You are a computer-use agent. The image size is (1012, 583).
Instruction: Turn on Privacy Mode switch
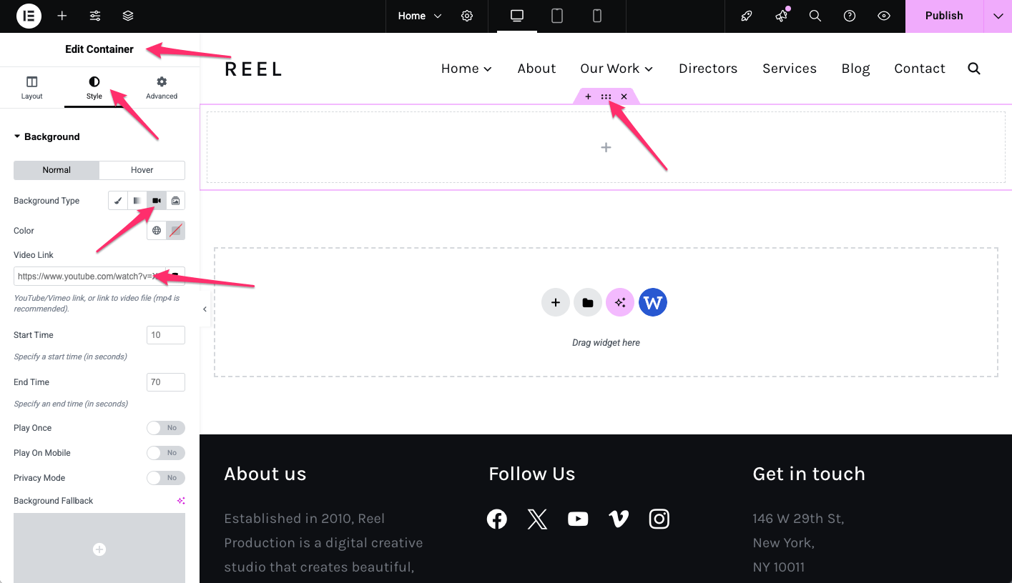(165, 478)
